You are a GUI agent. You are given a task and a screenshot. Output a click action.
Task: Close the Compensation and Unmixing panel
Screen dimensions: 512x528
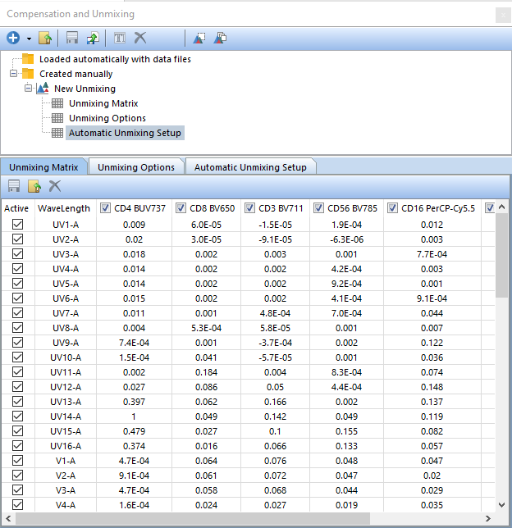[x=503, y=15]
